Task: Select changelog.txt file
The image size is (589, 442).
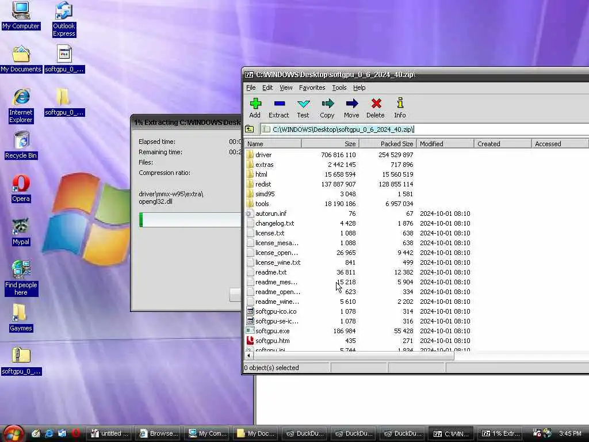Action: tap(274, 223)
